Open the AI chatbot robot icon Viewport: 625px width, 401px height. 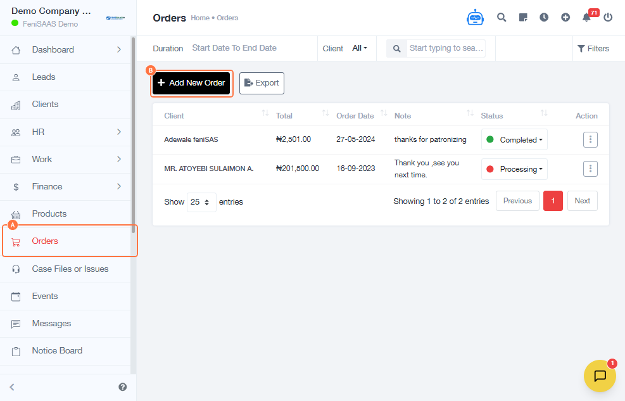[x=475, y=18]
